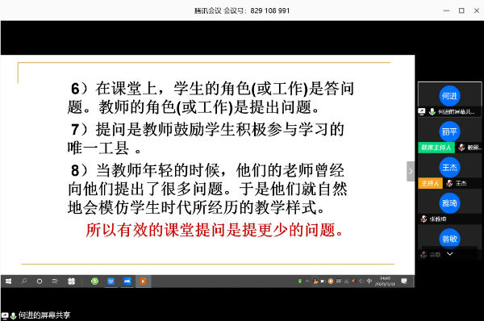The height and width of the screenshot is (321, 484).
Task: Collapse the participant sidebar with the arrow handle
Action: pos(411,171)
